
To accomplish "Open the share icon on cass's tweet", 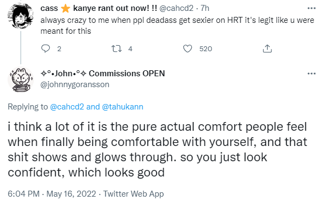I will pos(267,48).
